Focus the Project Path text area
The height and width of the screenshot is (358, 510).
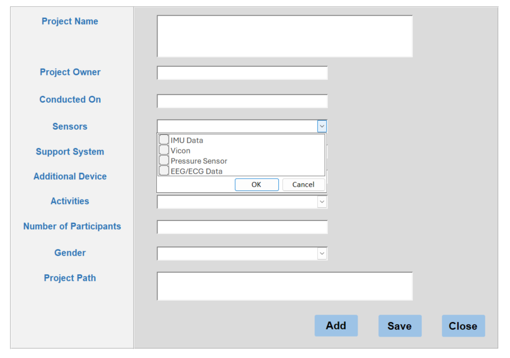(285, 286)
